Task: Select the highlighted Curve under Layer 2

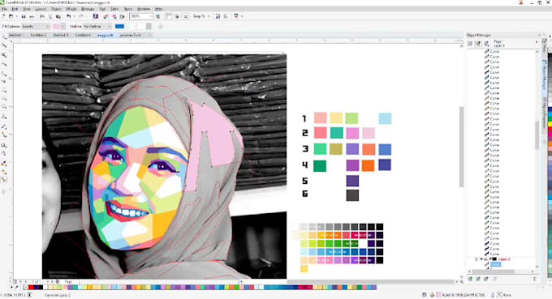Action: (495, 264)
